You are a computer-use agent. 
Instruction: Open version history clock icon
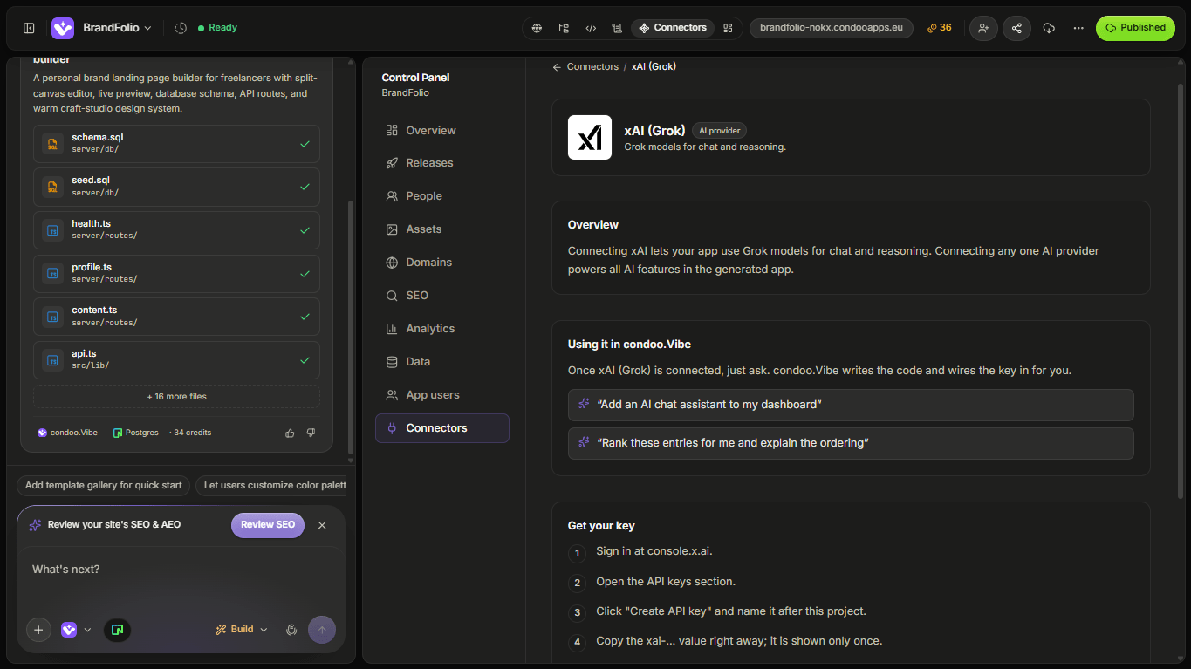click(x=181, y=28)
